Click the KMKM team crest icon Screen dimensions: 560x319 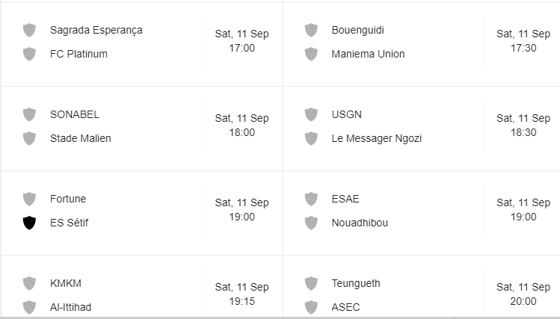point(29,283)
